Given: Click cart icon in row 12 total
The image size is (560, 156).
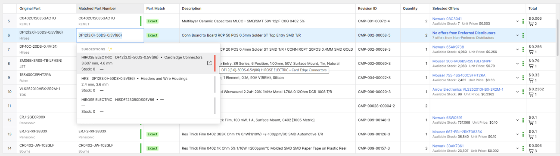Looking at the screenshot, I should click(531, 122).
